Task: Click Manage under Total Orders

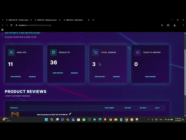Action: 116,77
